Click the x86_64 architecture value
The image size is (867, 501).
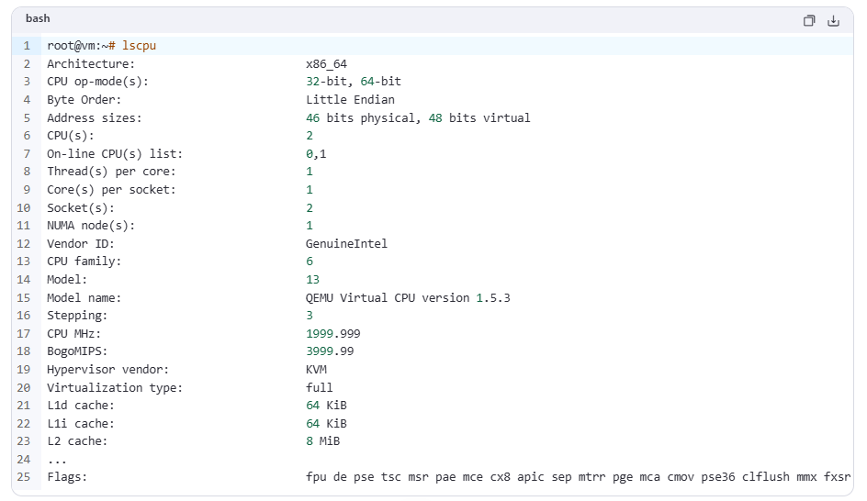[326, 64]
